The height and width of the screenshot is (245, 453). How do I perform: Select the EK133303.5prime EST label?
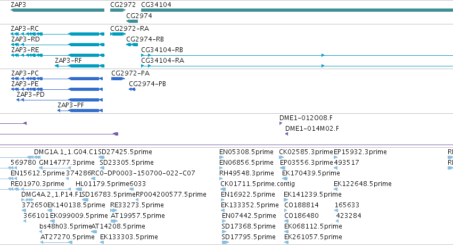(129, 238)
